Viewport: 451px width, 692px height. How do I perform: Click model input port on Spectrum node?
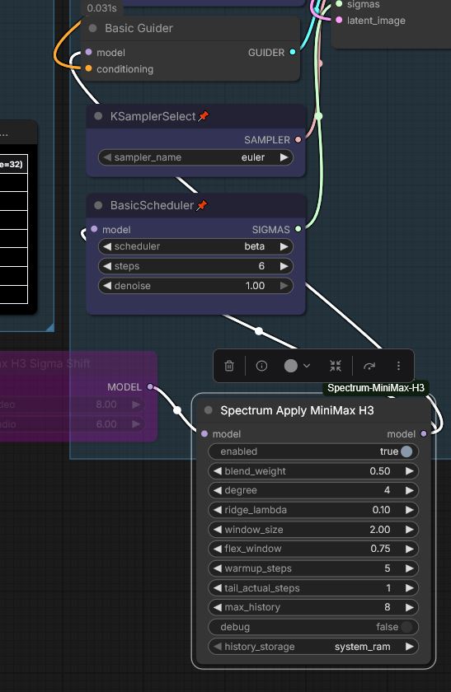(204, 434)
